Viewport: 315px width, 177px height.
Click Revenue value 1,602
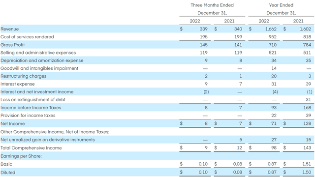(305, 29)
